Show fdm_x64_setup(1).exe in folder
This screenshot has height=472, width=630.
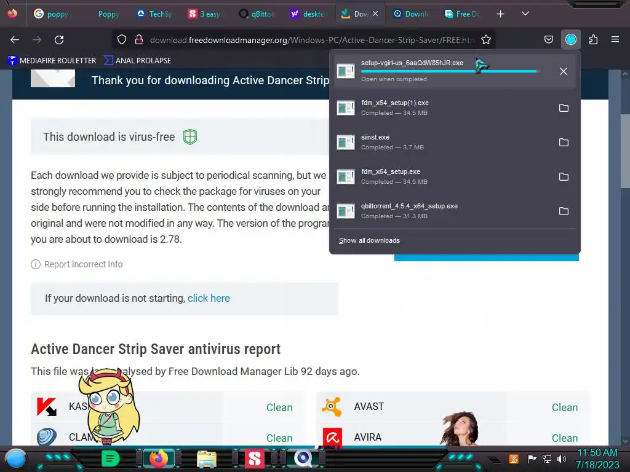point(564,108)
